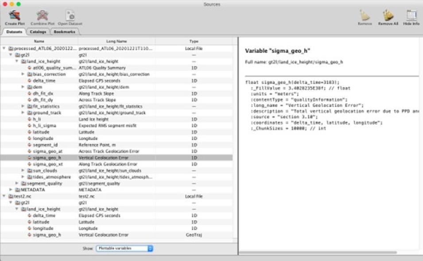Select the first delta_time variable icon
This screenshot has width=423, height=261.
point(30,81)
